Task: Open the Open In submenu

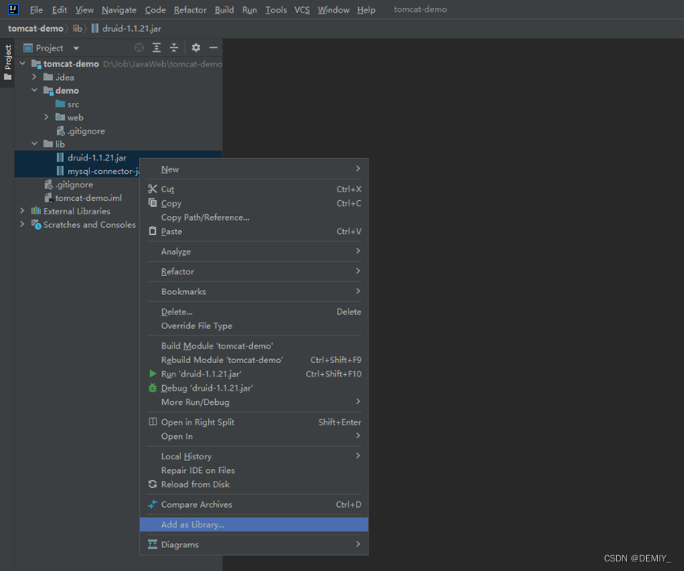Action: pos(254,437)
